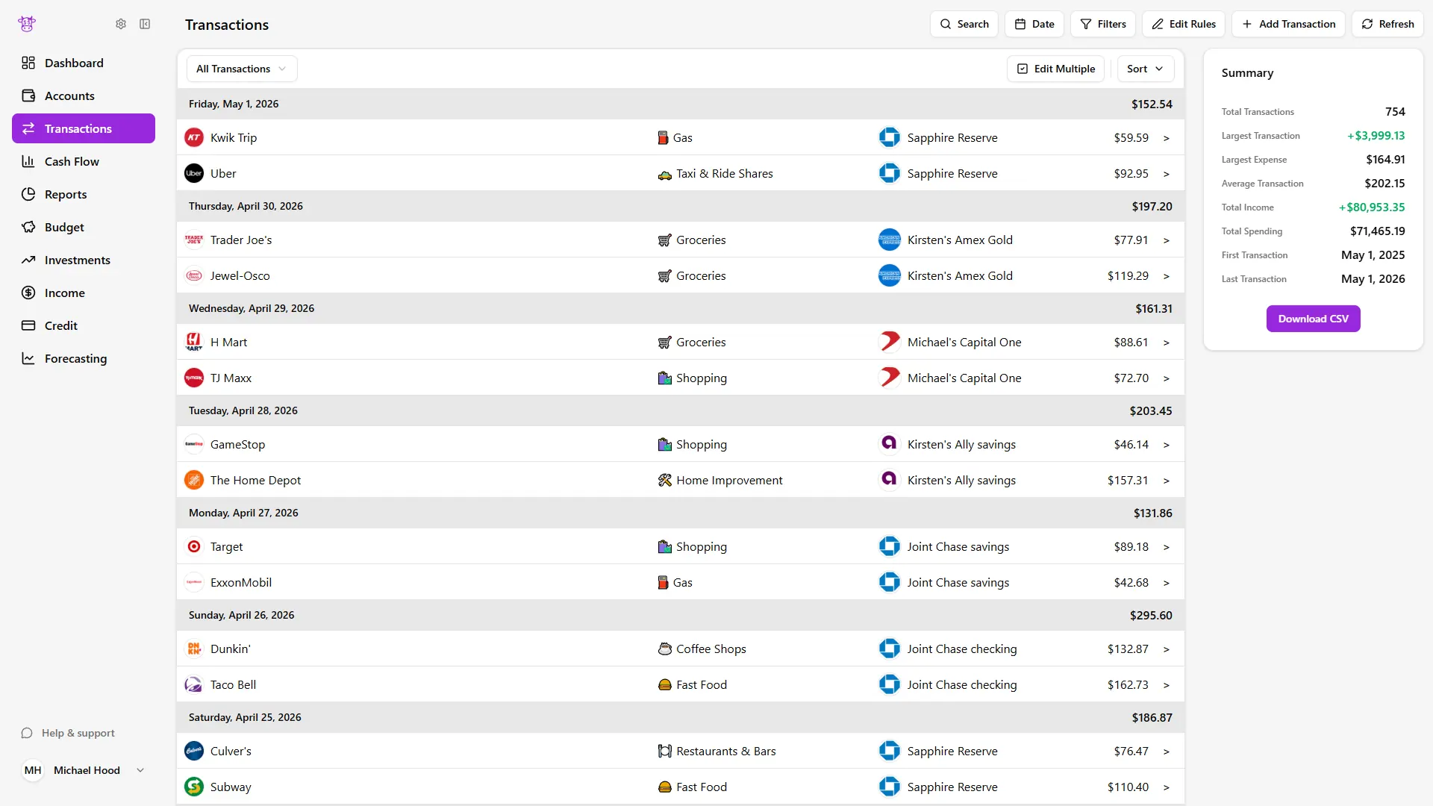Image resolution: width=1433 pixels, height=806 pixels.
Task: Click the MH user avatar
Action: click(x=33, y=770)
